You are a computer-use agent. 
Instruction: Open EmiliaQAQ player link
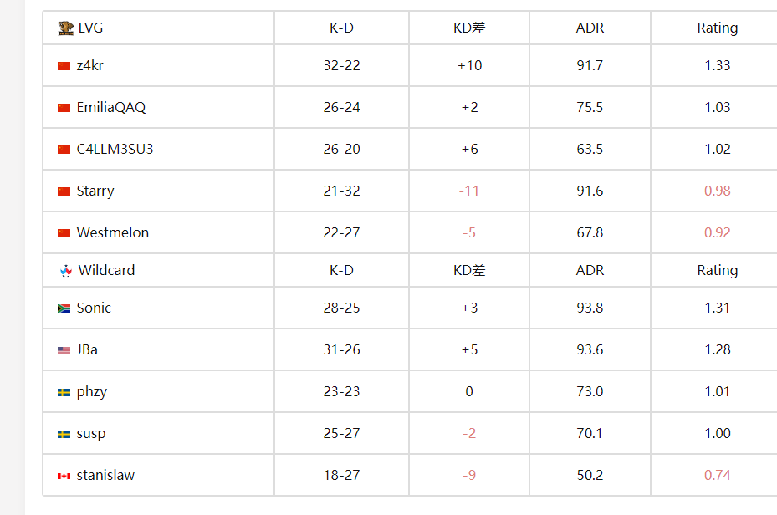111,108
